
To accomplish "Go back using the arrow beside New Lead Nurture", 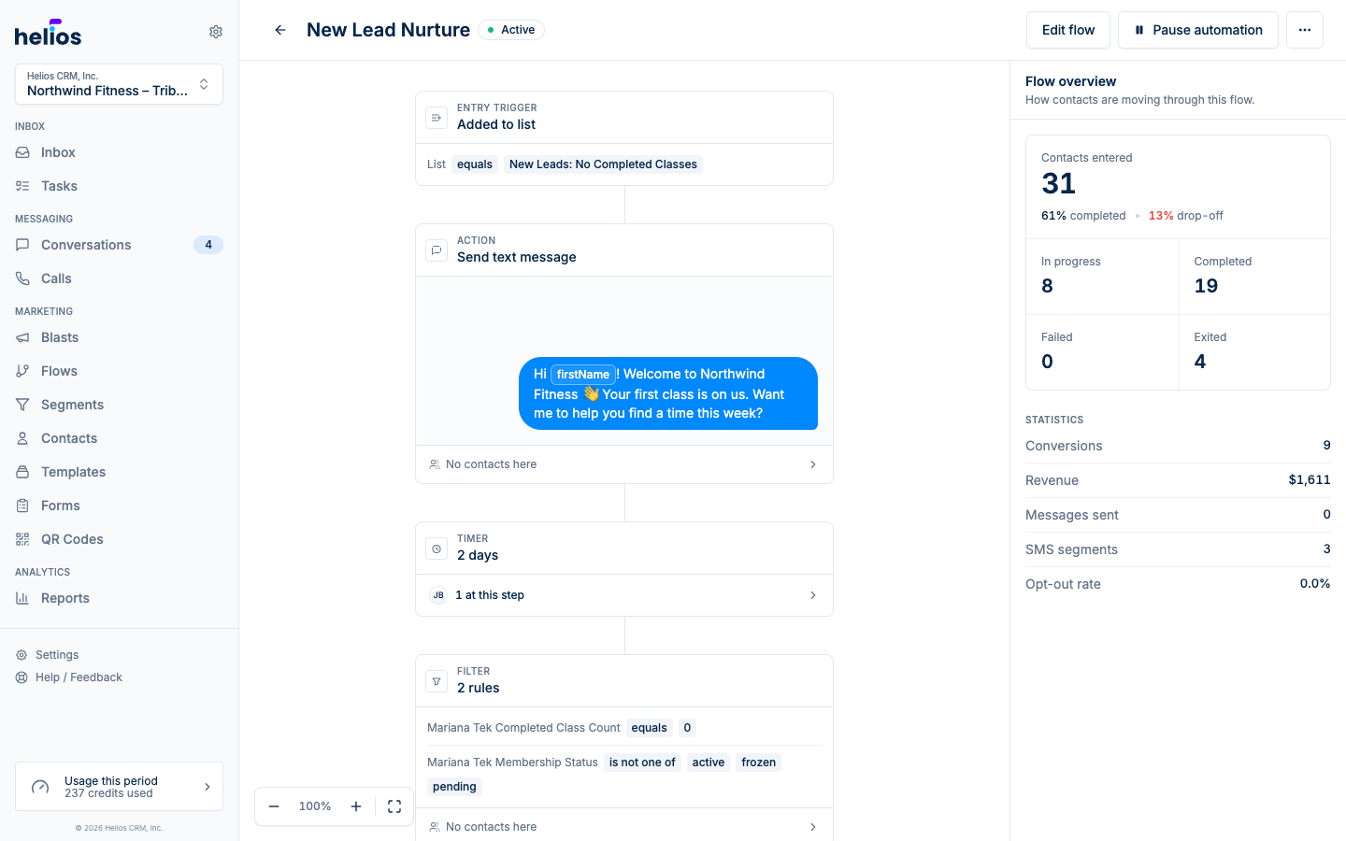I will click(x=280, y=30).
